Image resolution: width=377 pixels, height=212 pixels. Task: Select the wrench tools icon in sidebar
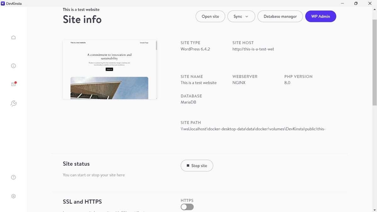[x=13, y=103]
